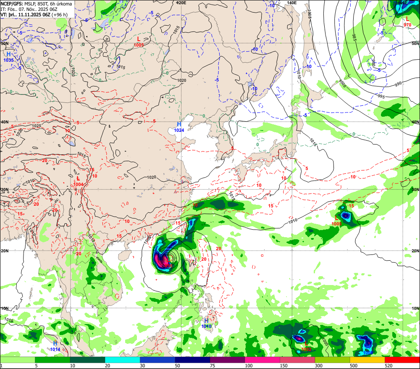420x369 pixels.
Task: Select the blue 30–50 legend swatch
Action: pos(157,360)
